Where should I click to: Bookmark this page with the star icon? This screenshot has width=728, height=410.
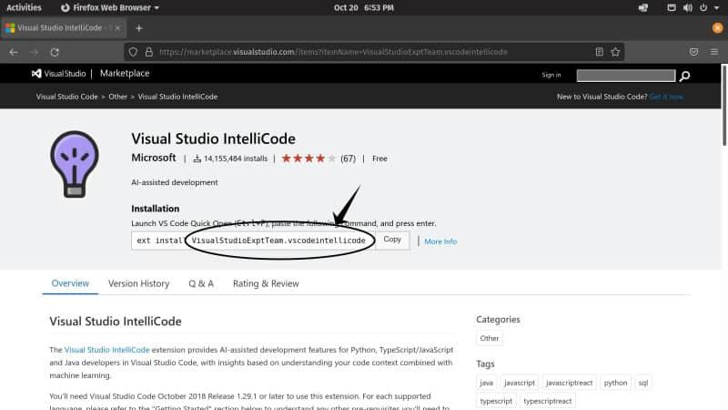pyautogui.click(x=617, y=52)
